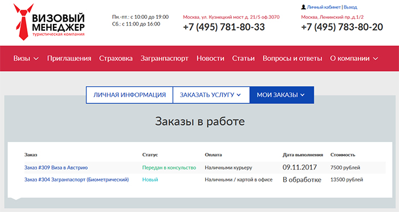
Task: Switch to the Личная информация tab
Action: click(129, 95)
